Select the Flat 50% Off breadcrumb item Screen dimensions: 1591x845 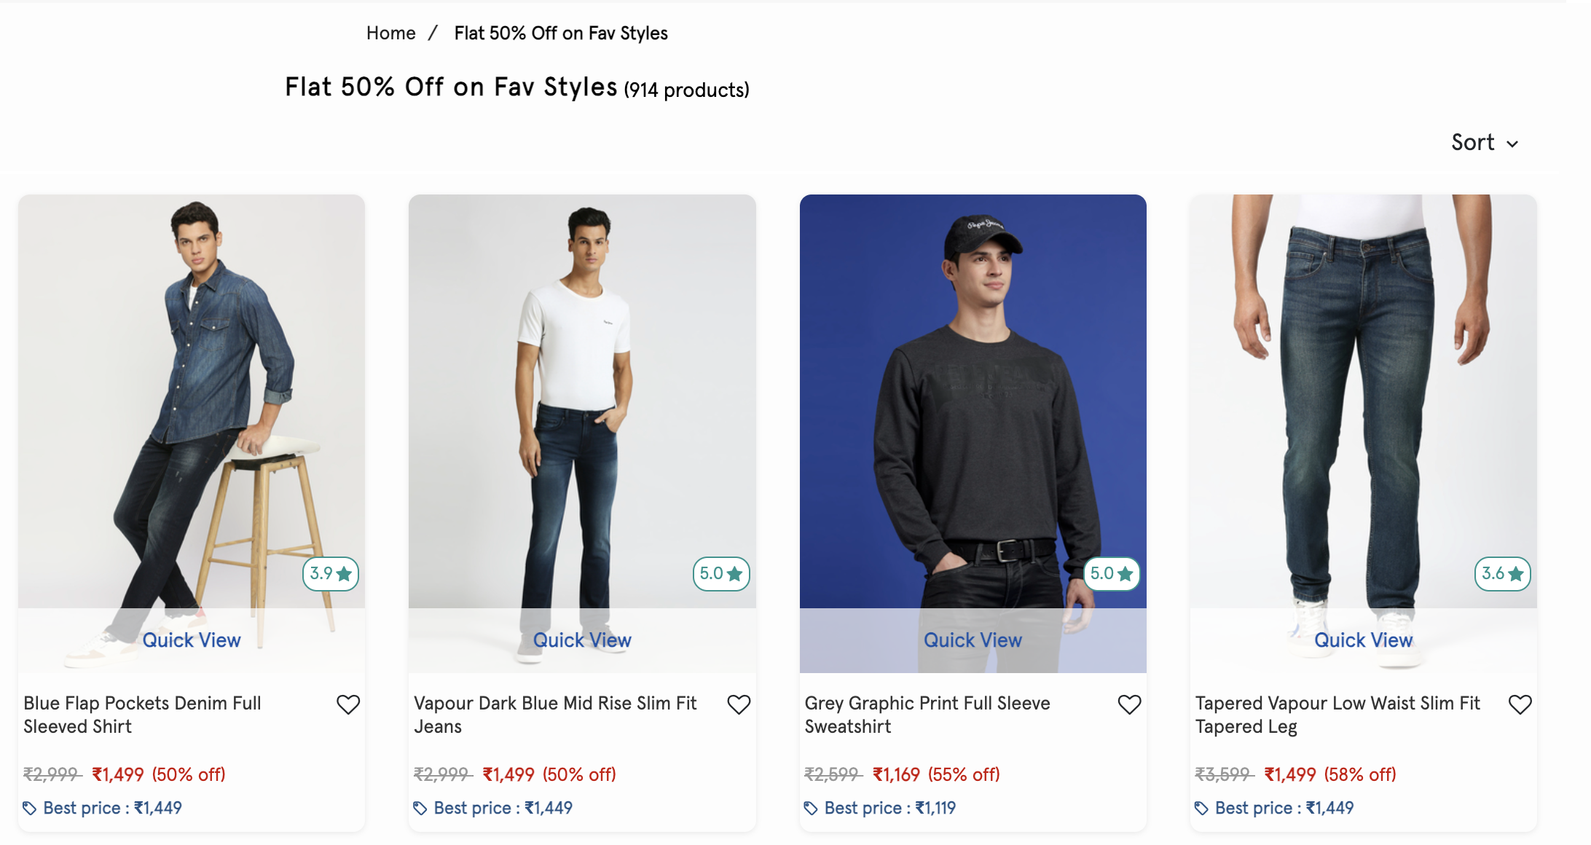561,34
